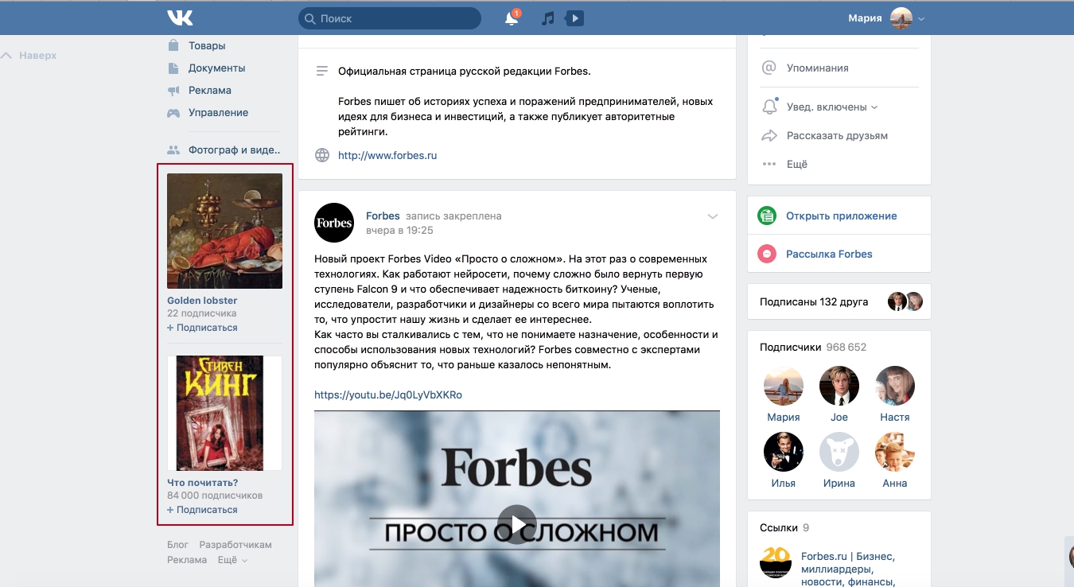The image size is (1074, 587).
Task: Open the youtu.be/Jq0LyVbXKRo link
Action: [x=388, y=395]
